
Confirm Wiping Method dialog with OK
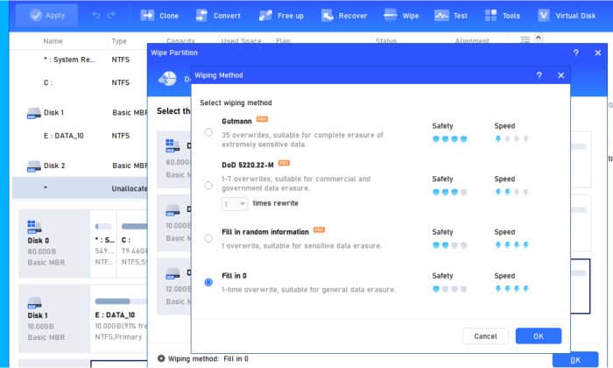tap(538, 336)
